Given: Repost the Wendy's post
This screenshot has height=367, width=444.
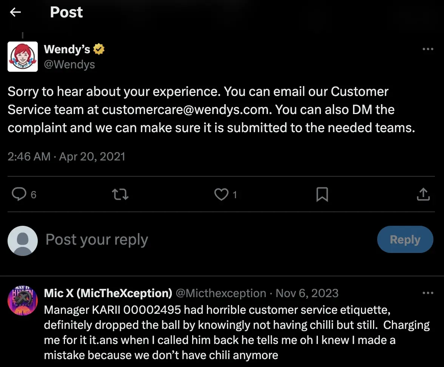Looking at the screenshot, I should click(120, 194).
